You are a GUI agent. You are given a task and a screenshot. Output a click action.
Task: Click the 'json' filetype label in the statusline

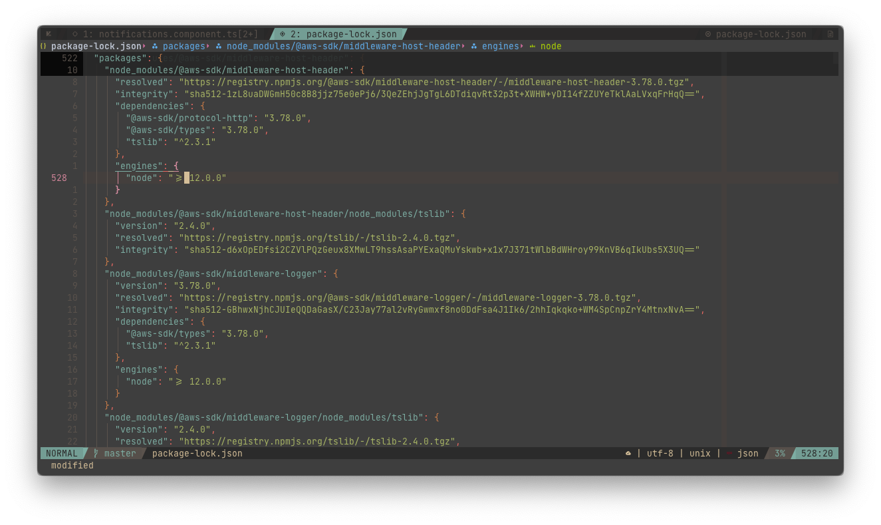point(747,453)
